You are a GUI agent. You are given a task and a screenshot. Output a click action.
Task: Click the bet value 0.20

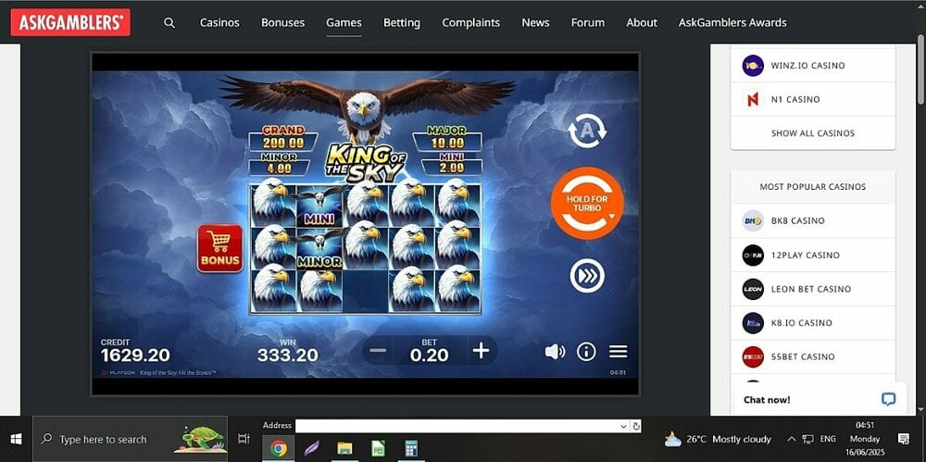[x=430, y=356]
